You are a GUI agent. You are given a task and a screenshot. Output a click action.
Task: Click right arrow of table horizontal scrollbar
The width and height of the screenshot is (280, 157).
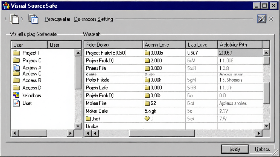point(259,133)
